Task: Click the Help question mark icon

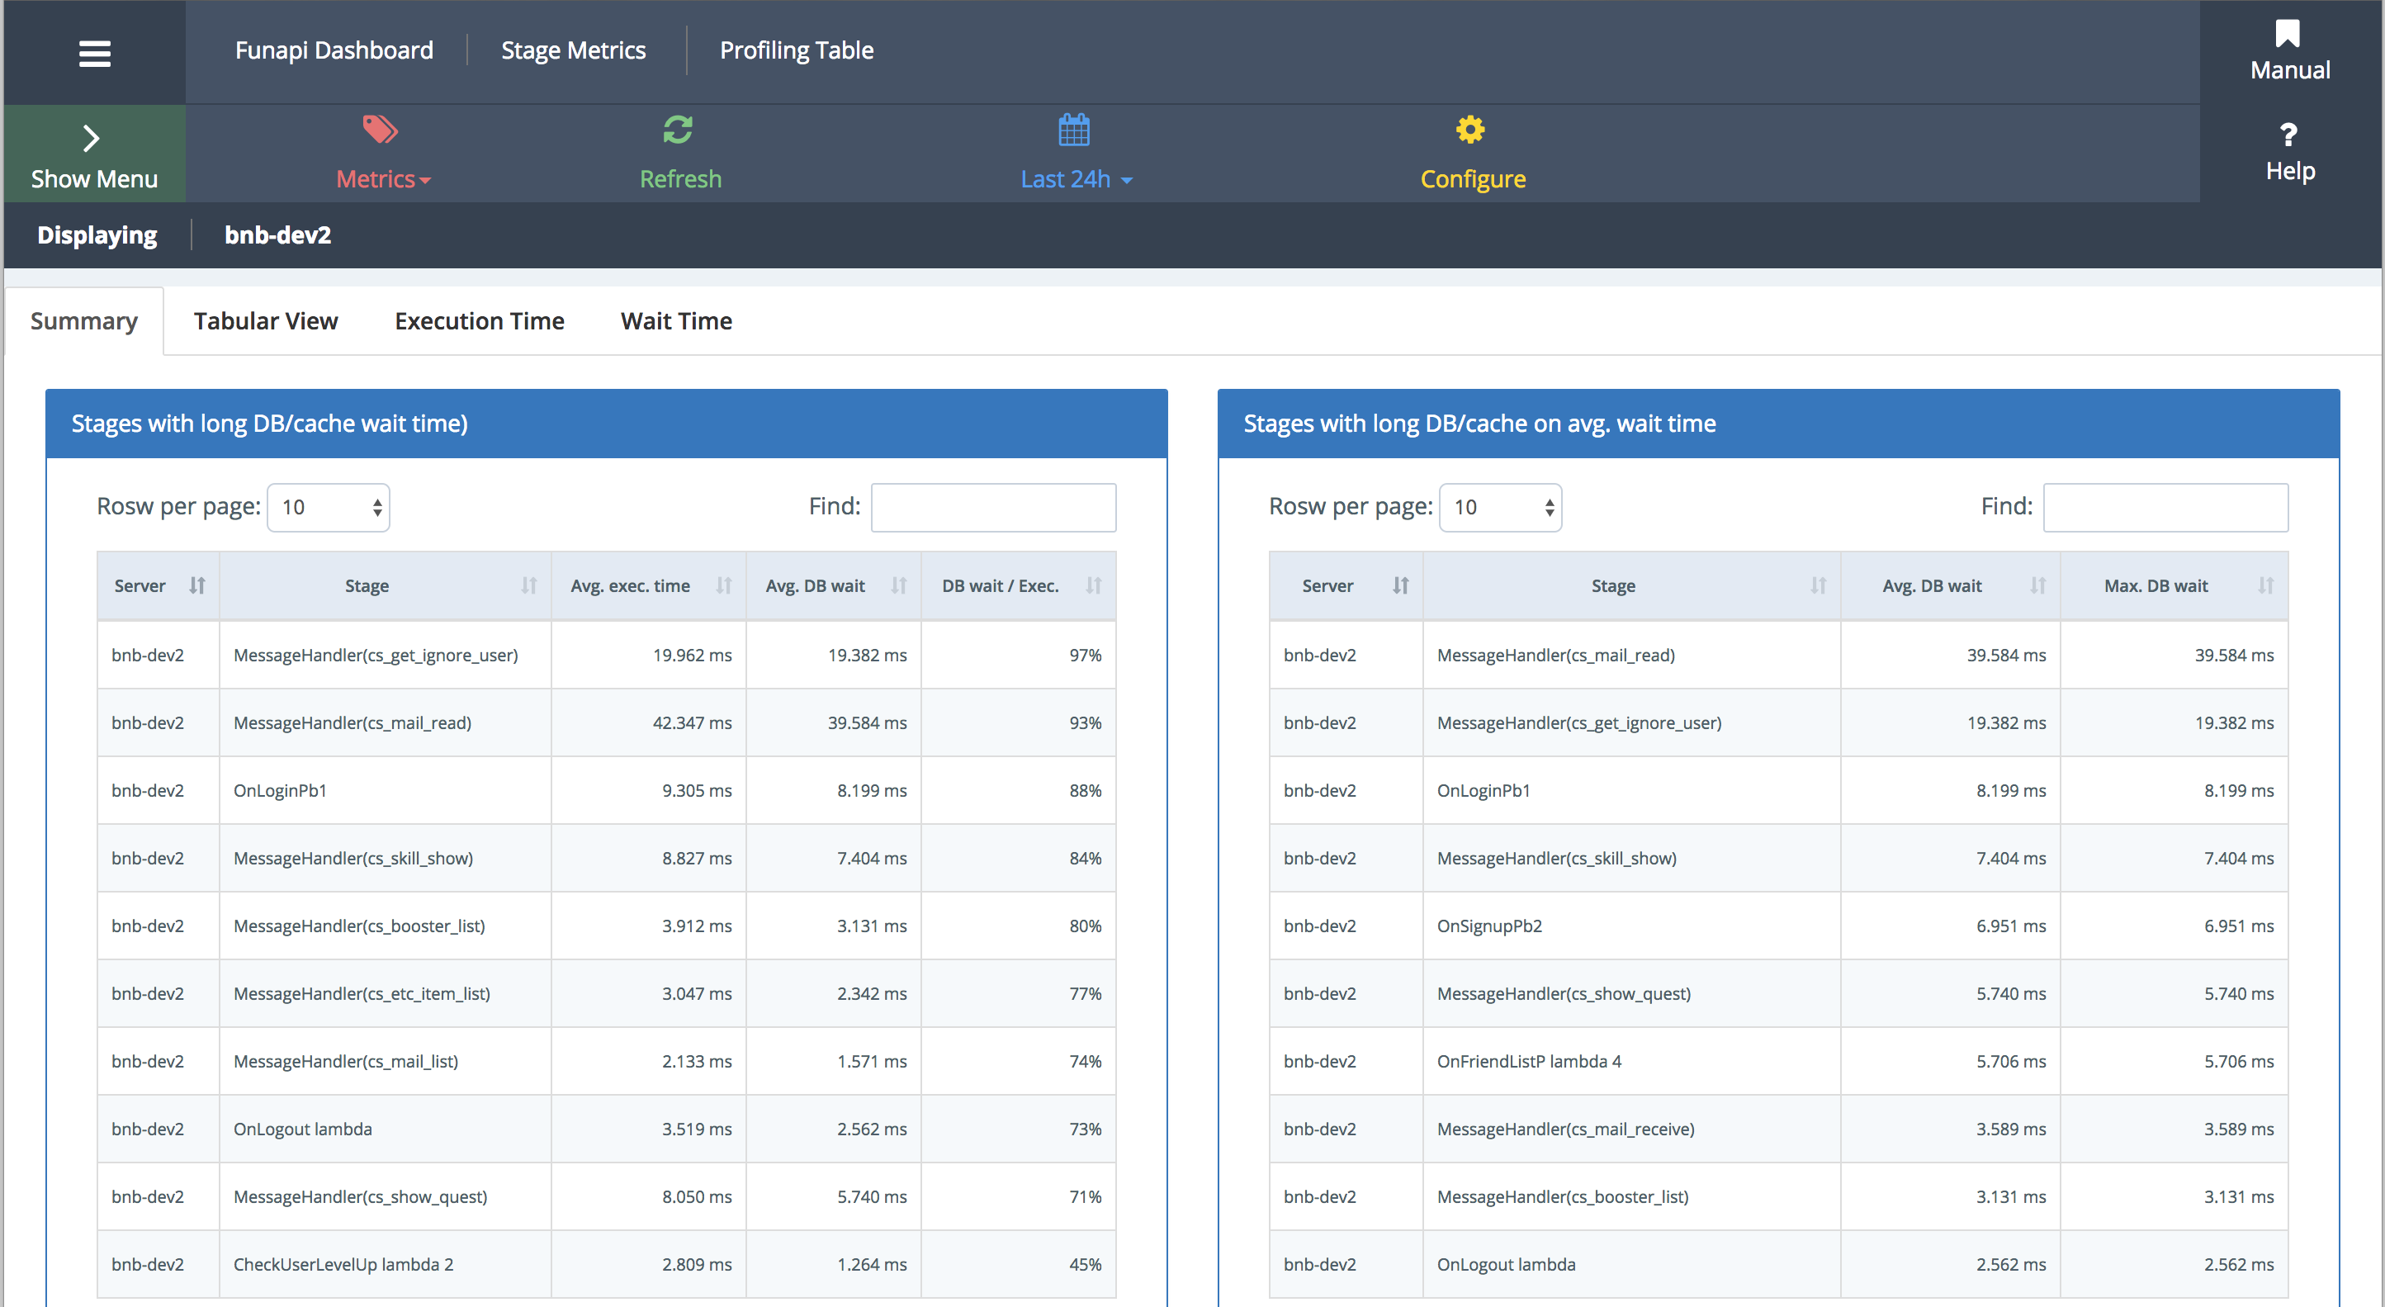Action: [x=2288, y=135]
